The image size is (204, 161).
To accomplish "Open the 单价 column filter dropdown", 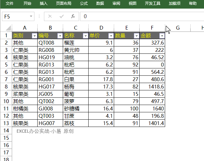I will (111, 36).
